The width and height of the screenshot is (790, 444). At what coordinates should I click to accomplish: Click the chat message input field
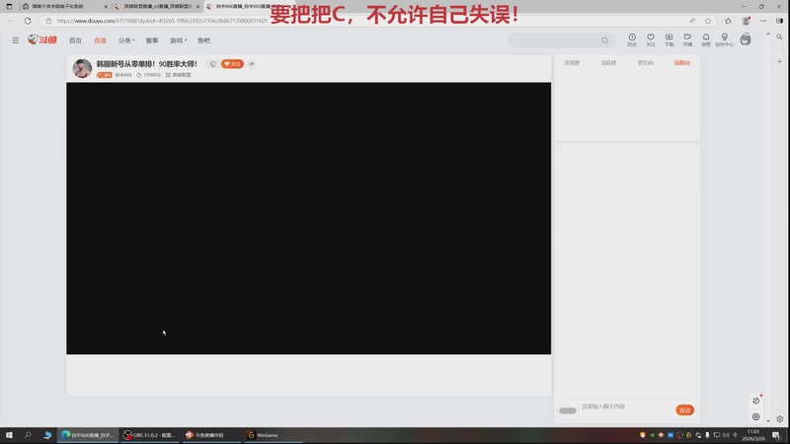click(x=626, y=407)
